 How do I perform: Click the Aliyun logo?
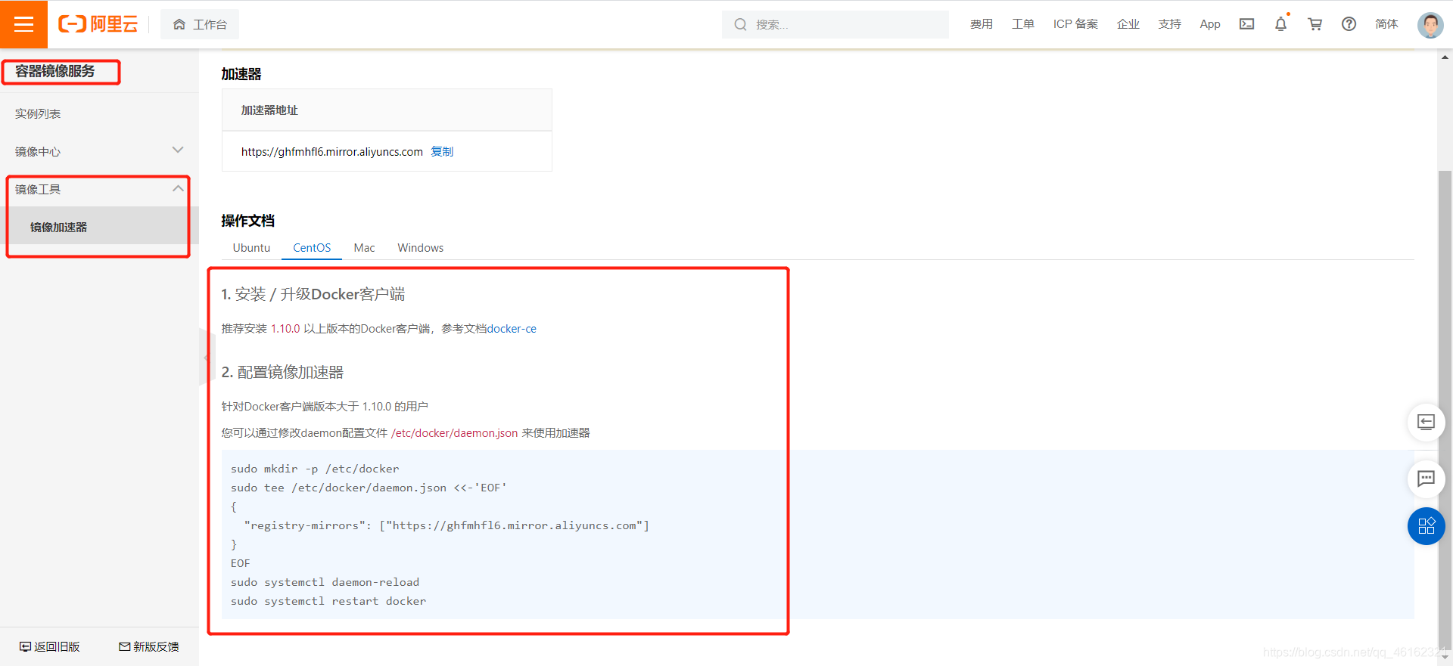(98, 24)
